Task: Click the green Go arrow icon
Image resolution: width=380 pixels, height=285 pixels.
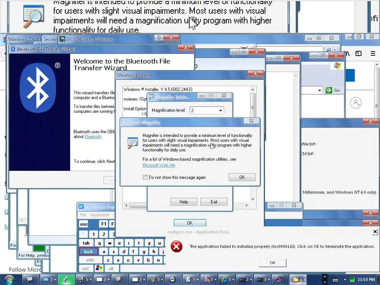Action: click(x=329, y=90)
